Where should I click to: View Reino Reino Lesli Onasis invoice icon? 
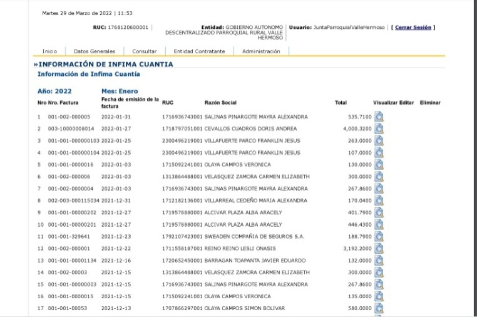[x=379, y=248]
